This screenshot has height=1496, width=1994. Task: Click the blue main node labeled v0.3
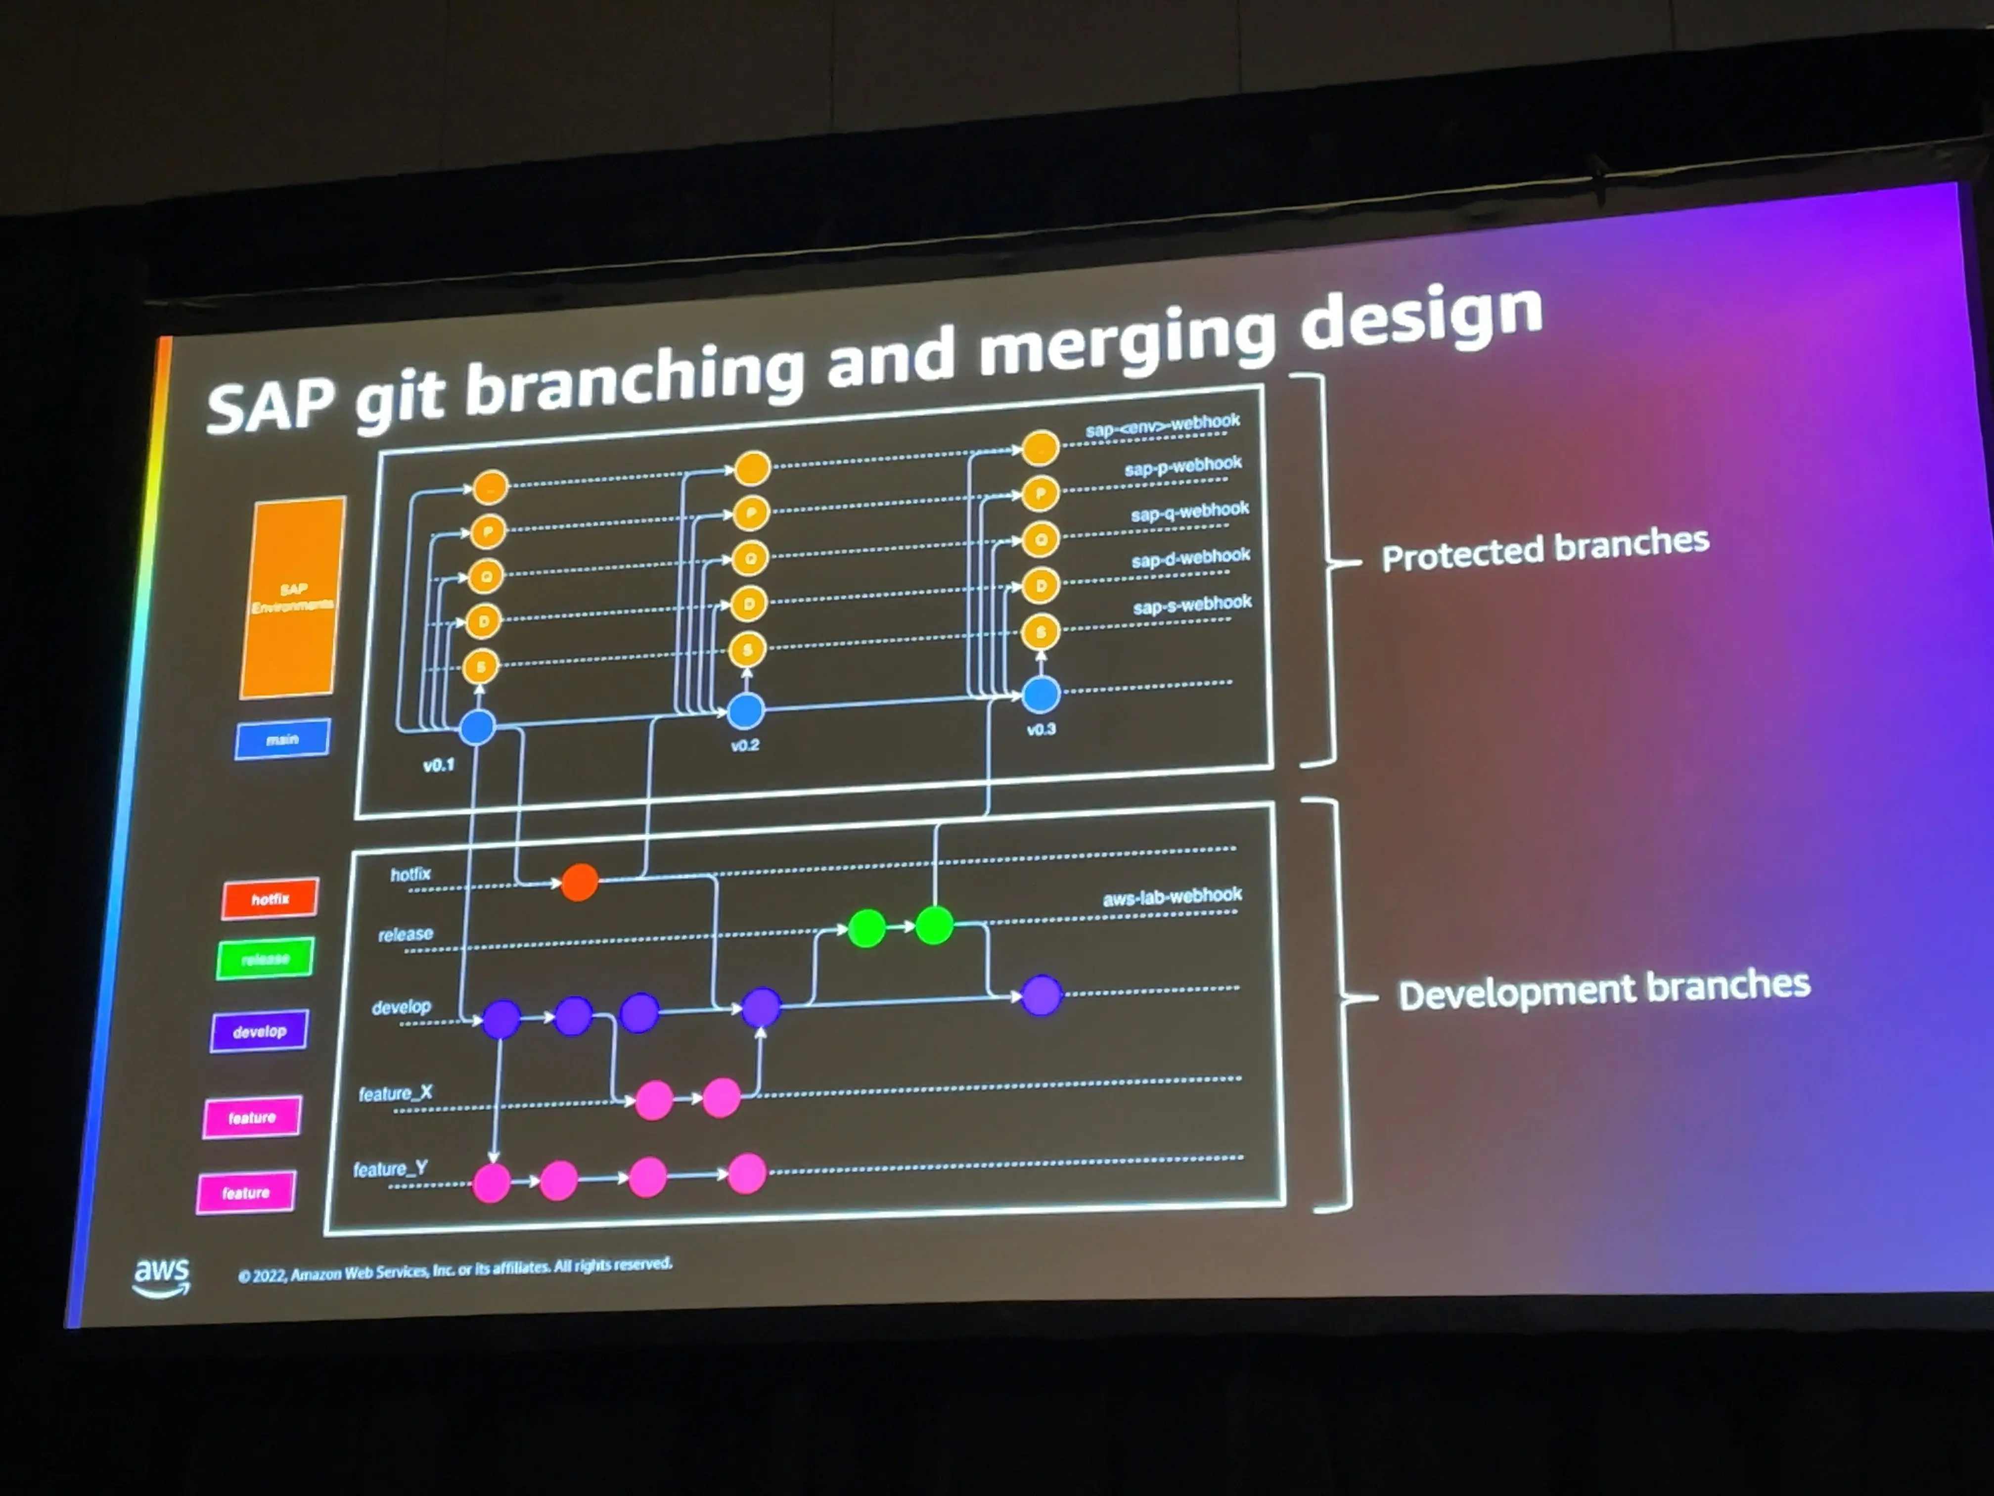1041,695
